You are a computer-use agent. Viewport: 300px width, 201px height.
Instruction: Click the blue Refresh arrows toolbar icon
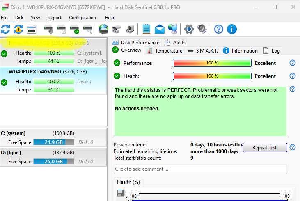pyautogui.click(x=5, y=29)
